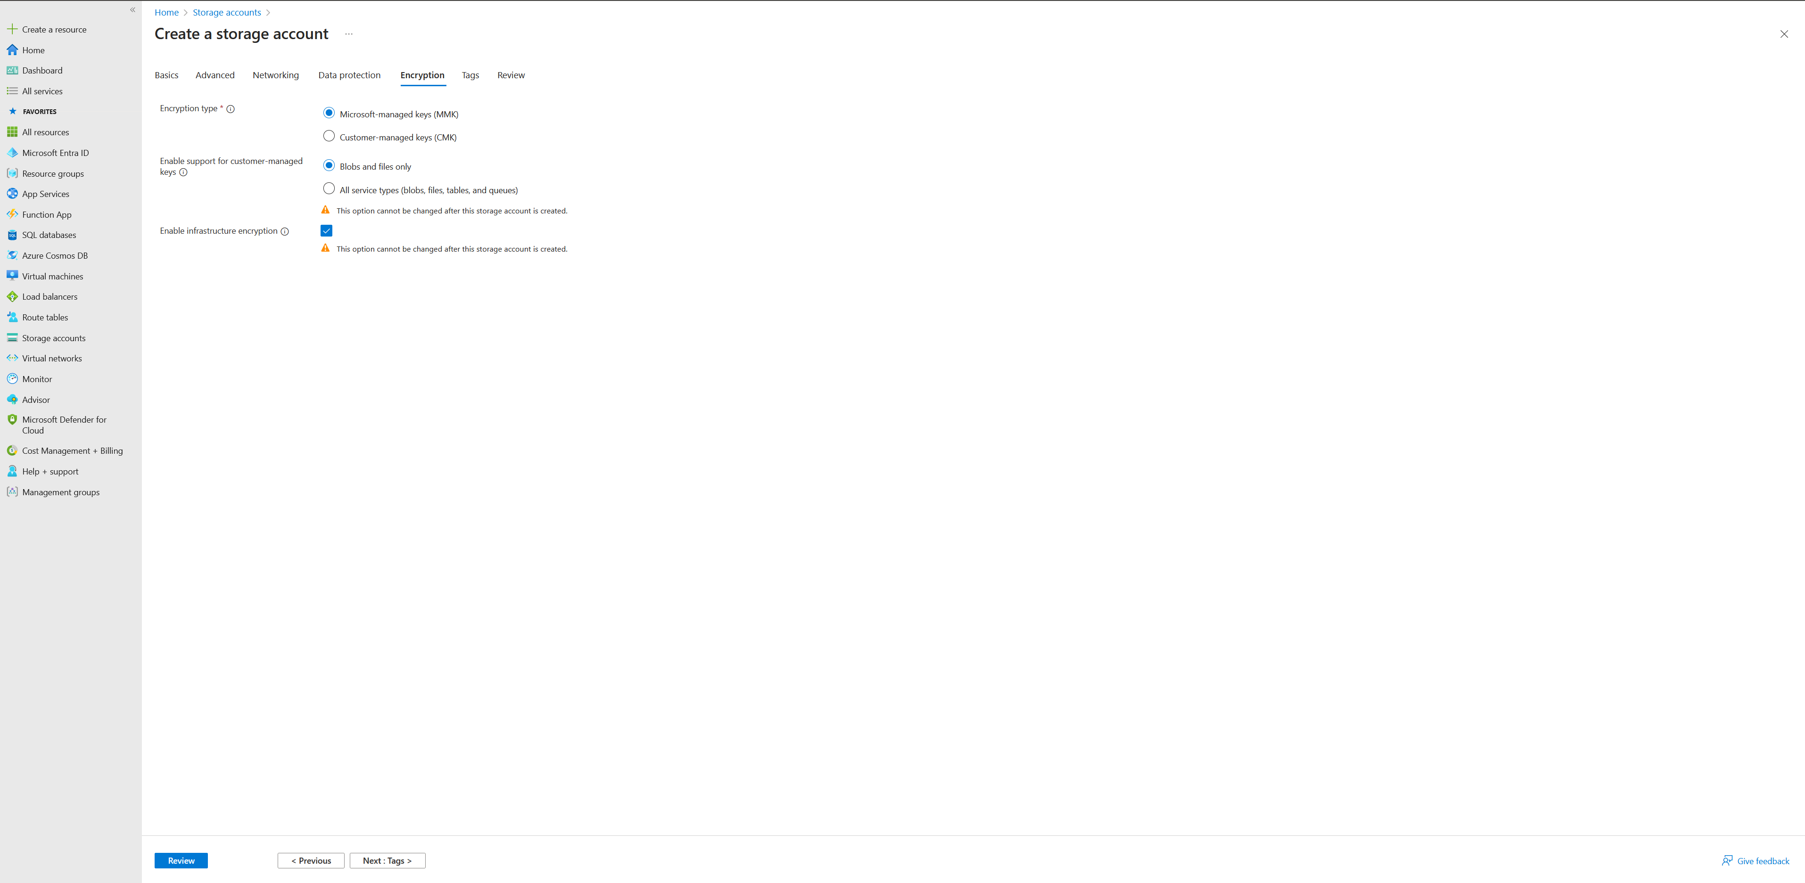This screenshot has width=1805, height=883.
Task: Toggle Enable infrastructure encryption checkbox
Action: pos(327,230)
